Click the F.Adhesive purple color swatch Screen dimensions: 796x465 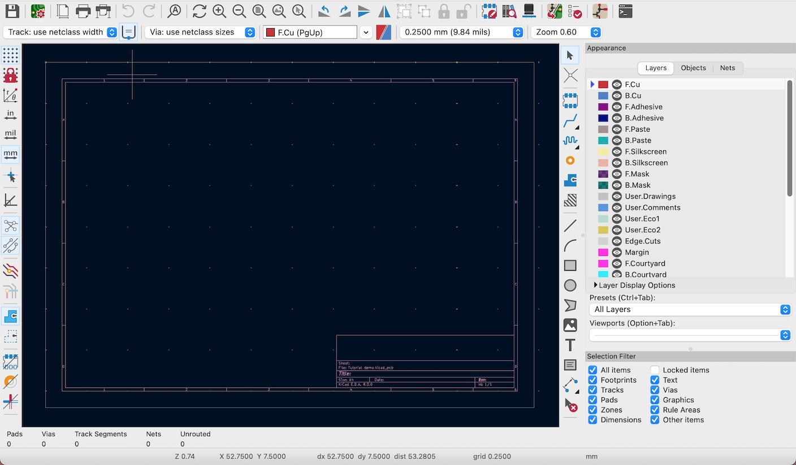coord(603,107)
